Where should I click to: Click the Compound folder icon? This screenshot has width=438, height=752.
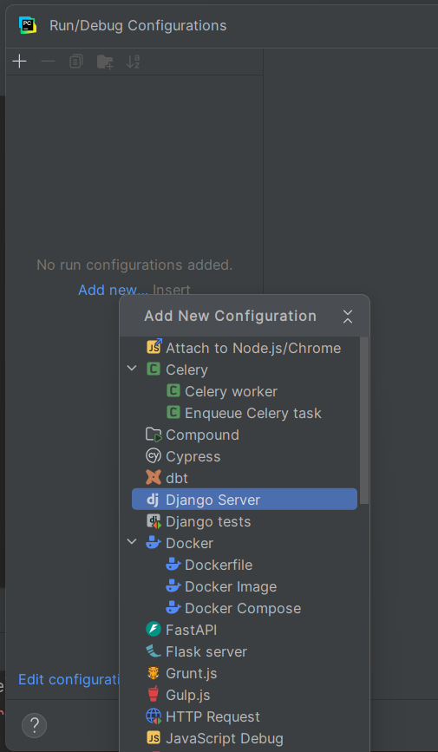[154, 435]
